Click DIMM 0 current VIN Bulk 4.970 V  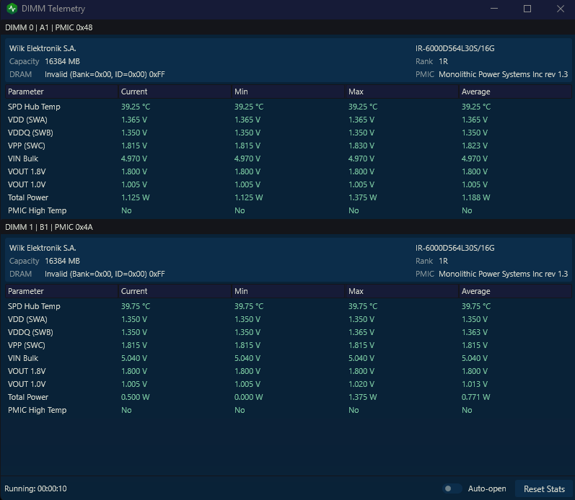click(x=134, y=159)
